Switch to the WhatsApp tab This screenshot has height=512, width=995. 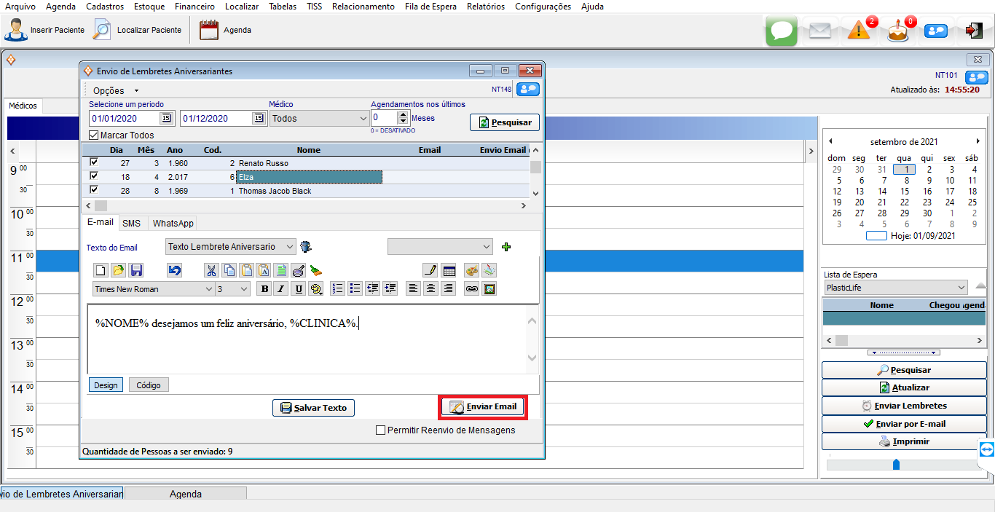[173, 224]
